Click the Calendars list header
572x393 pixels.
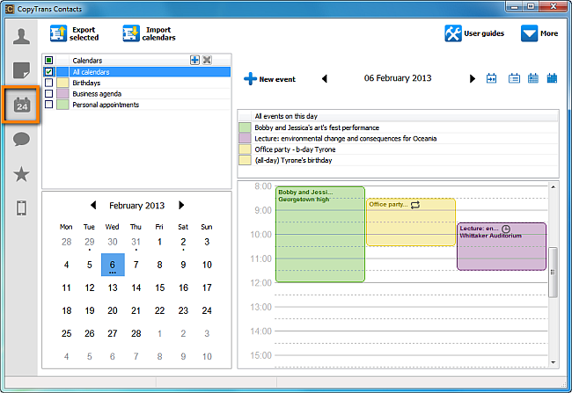click(x=136, y=61)
